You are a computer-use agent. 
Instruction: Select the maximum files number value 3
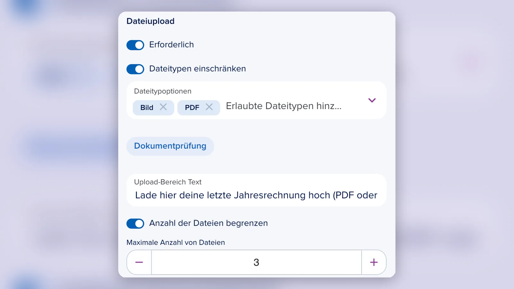(256, 262)
